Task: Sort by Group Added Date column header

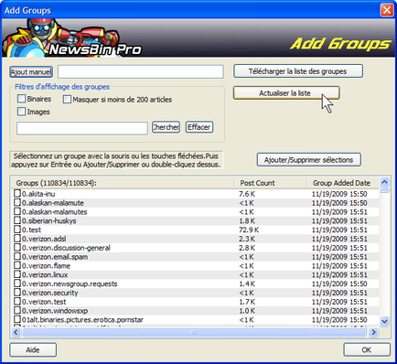Action: click(x=343, y=183)
